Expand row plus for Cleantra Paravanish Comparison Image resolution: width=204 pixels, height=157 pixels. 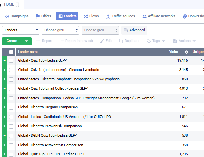pyautogui.click(x=5, y=126)
